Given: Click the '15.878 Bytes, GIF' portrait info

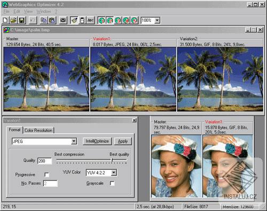Looking at the screenshot, I should pos(226,130).
